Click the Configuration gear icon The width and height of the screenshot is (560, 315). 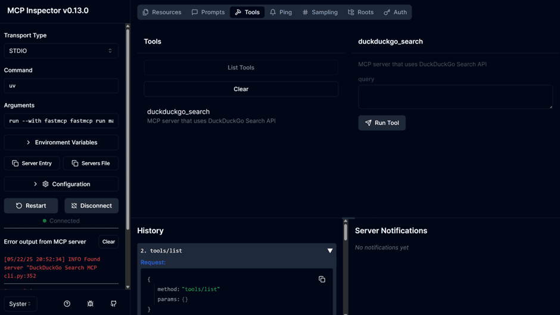[x=45, y=184]
